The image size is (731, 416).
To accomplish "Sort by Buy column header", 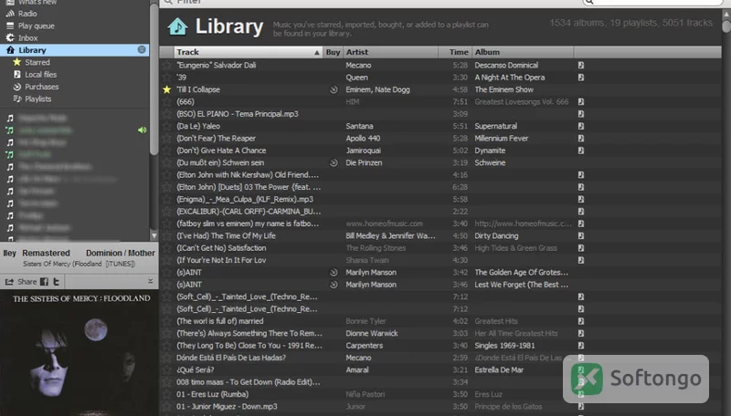I will tap(333, 52).
